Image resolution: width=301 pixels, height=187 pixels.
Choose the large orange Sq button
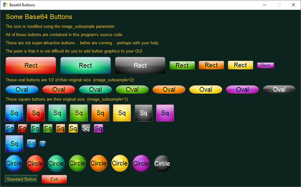(x=100, y=113)
